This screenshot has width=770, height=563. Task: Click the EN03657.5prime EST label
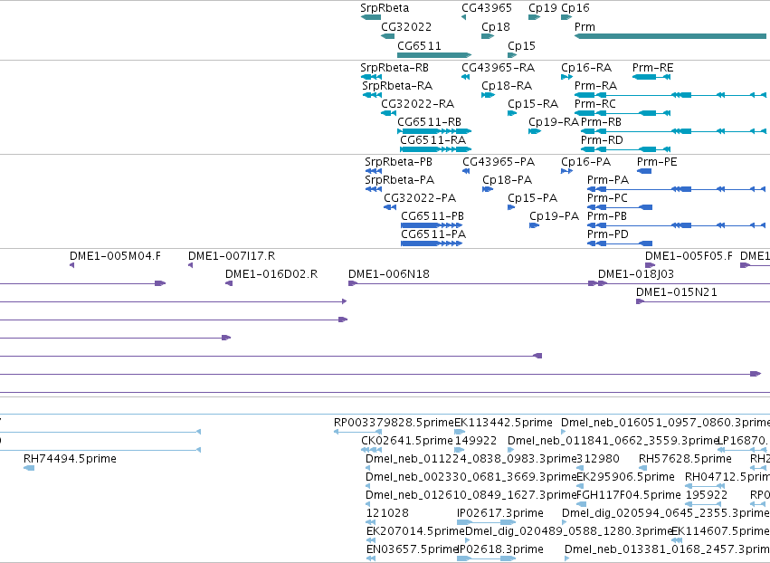412,549
